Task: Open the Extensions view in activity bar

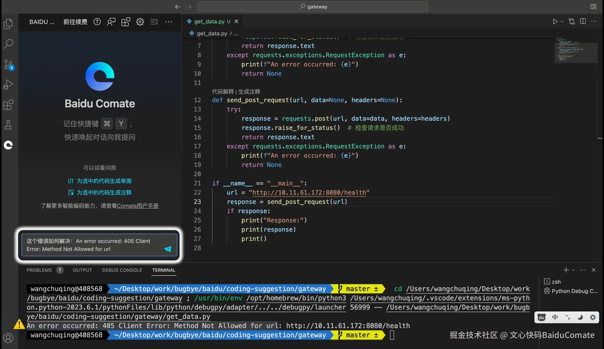Action: [x=8, y=105]
